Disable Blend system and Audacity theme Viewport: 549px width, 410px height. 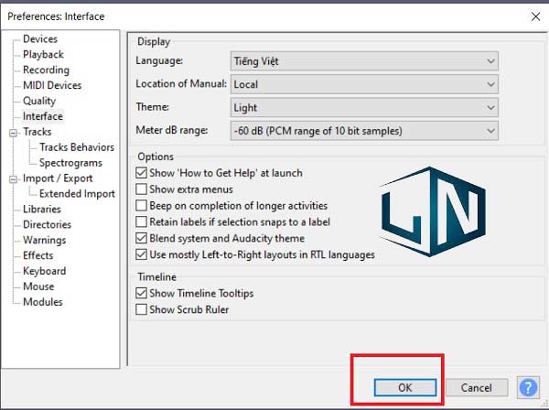141,238
